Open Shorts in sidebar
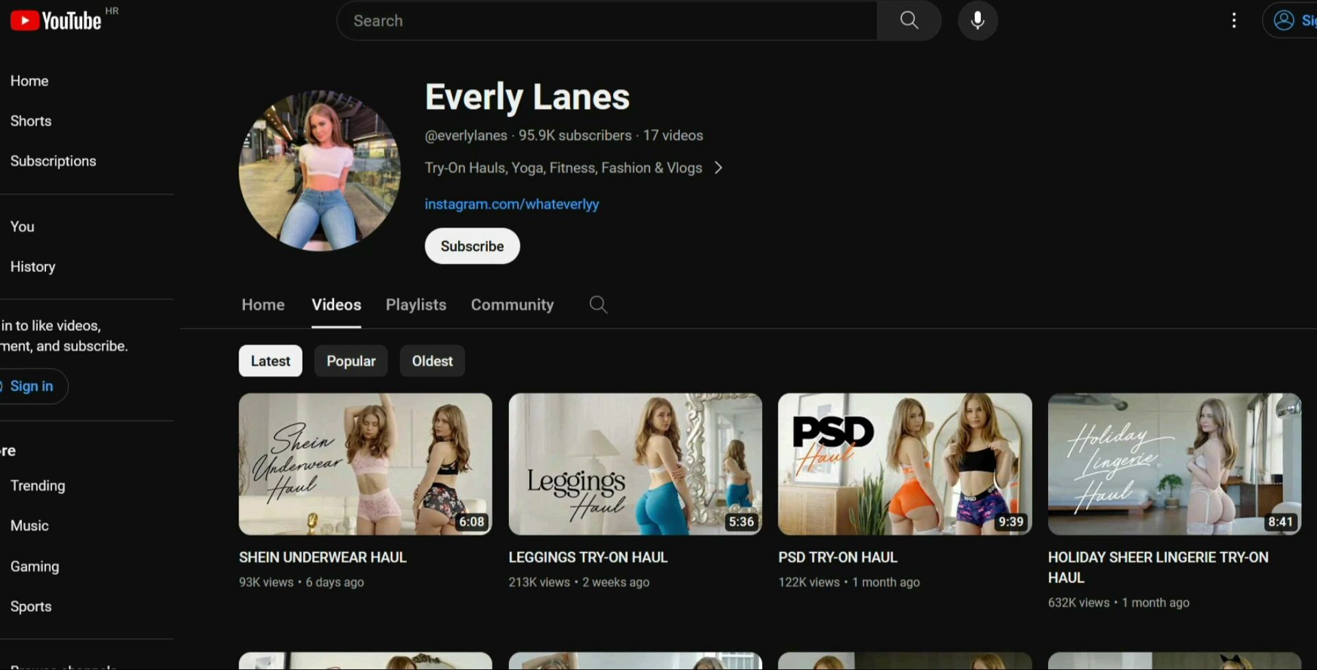This screenshot has width=1317, height=670. pos(31,121)
